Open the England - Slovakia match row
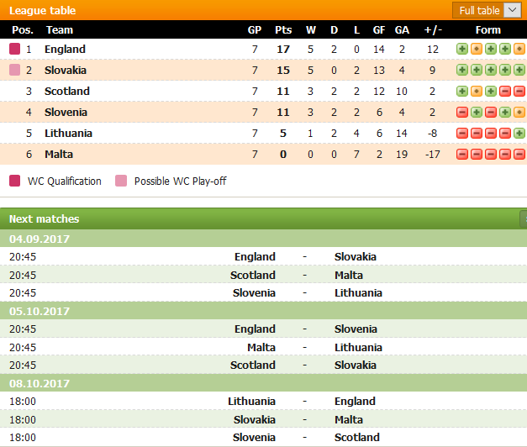The image size is (527, 447). (264, 257)
